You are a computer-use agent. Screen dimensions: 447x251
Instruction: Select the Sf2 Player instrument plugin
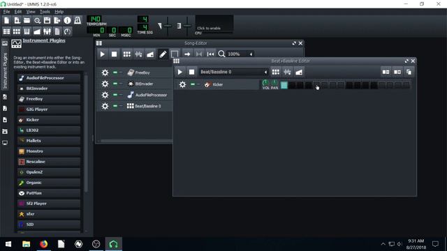point(49,204)
